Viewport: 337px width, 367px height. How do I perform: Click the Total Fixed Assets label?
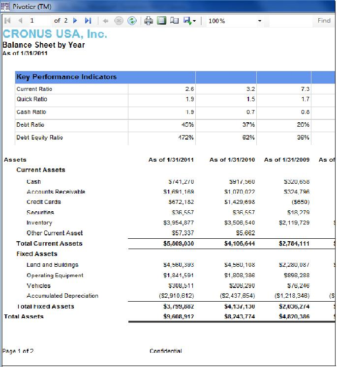pyautogui.click(x=46, y=307)
